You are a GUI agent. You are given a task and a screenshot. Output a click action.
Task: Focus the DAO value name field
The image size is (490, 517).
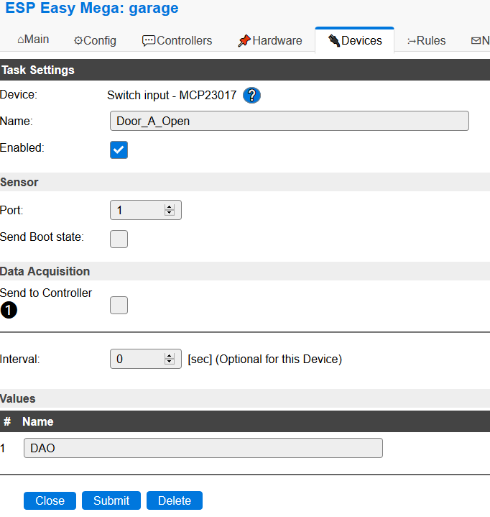click(203, 448)
